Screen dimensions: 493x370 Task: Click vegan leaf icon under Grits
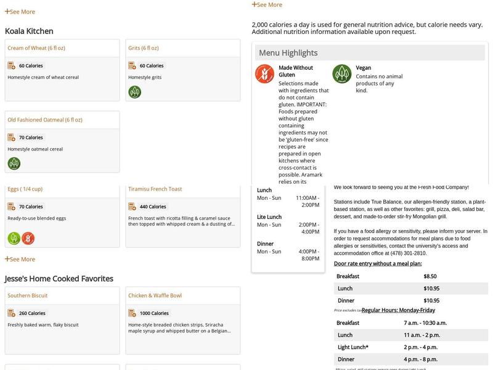tap(134, 92)
